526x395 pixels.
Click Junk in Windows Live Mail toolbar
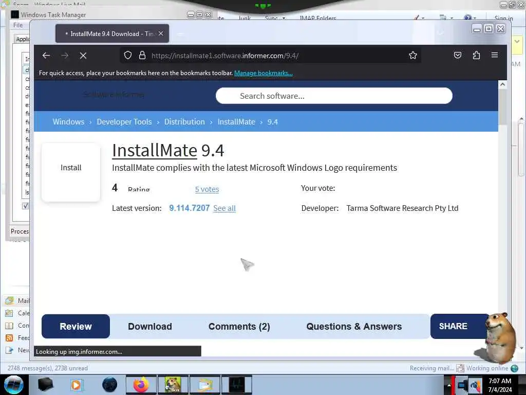245,18
